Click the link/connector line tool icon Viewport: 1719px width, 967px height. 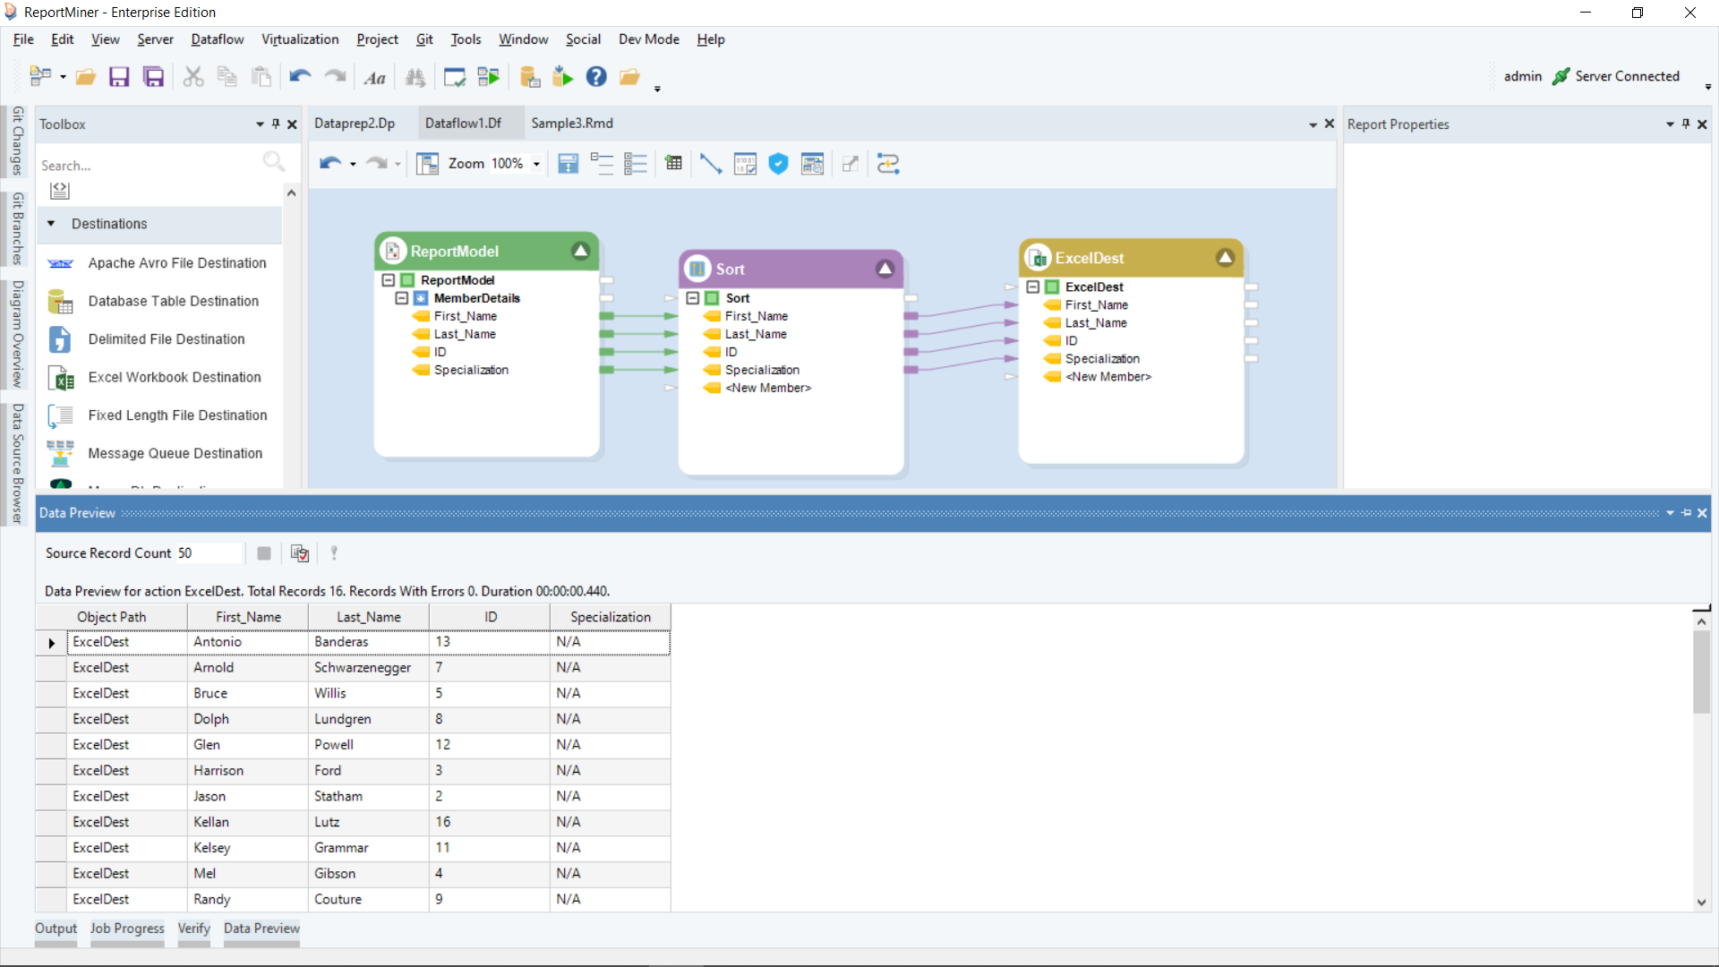tap(710, 164)
